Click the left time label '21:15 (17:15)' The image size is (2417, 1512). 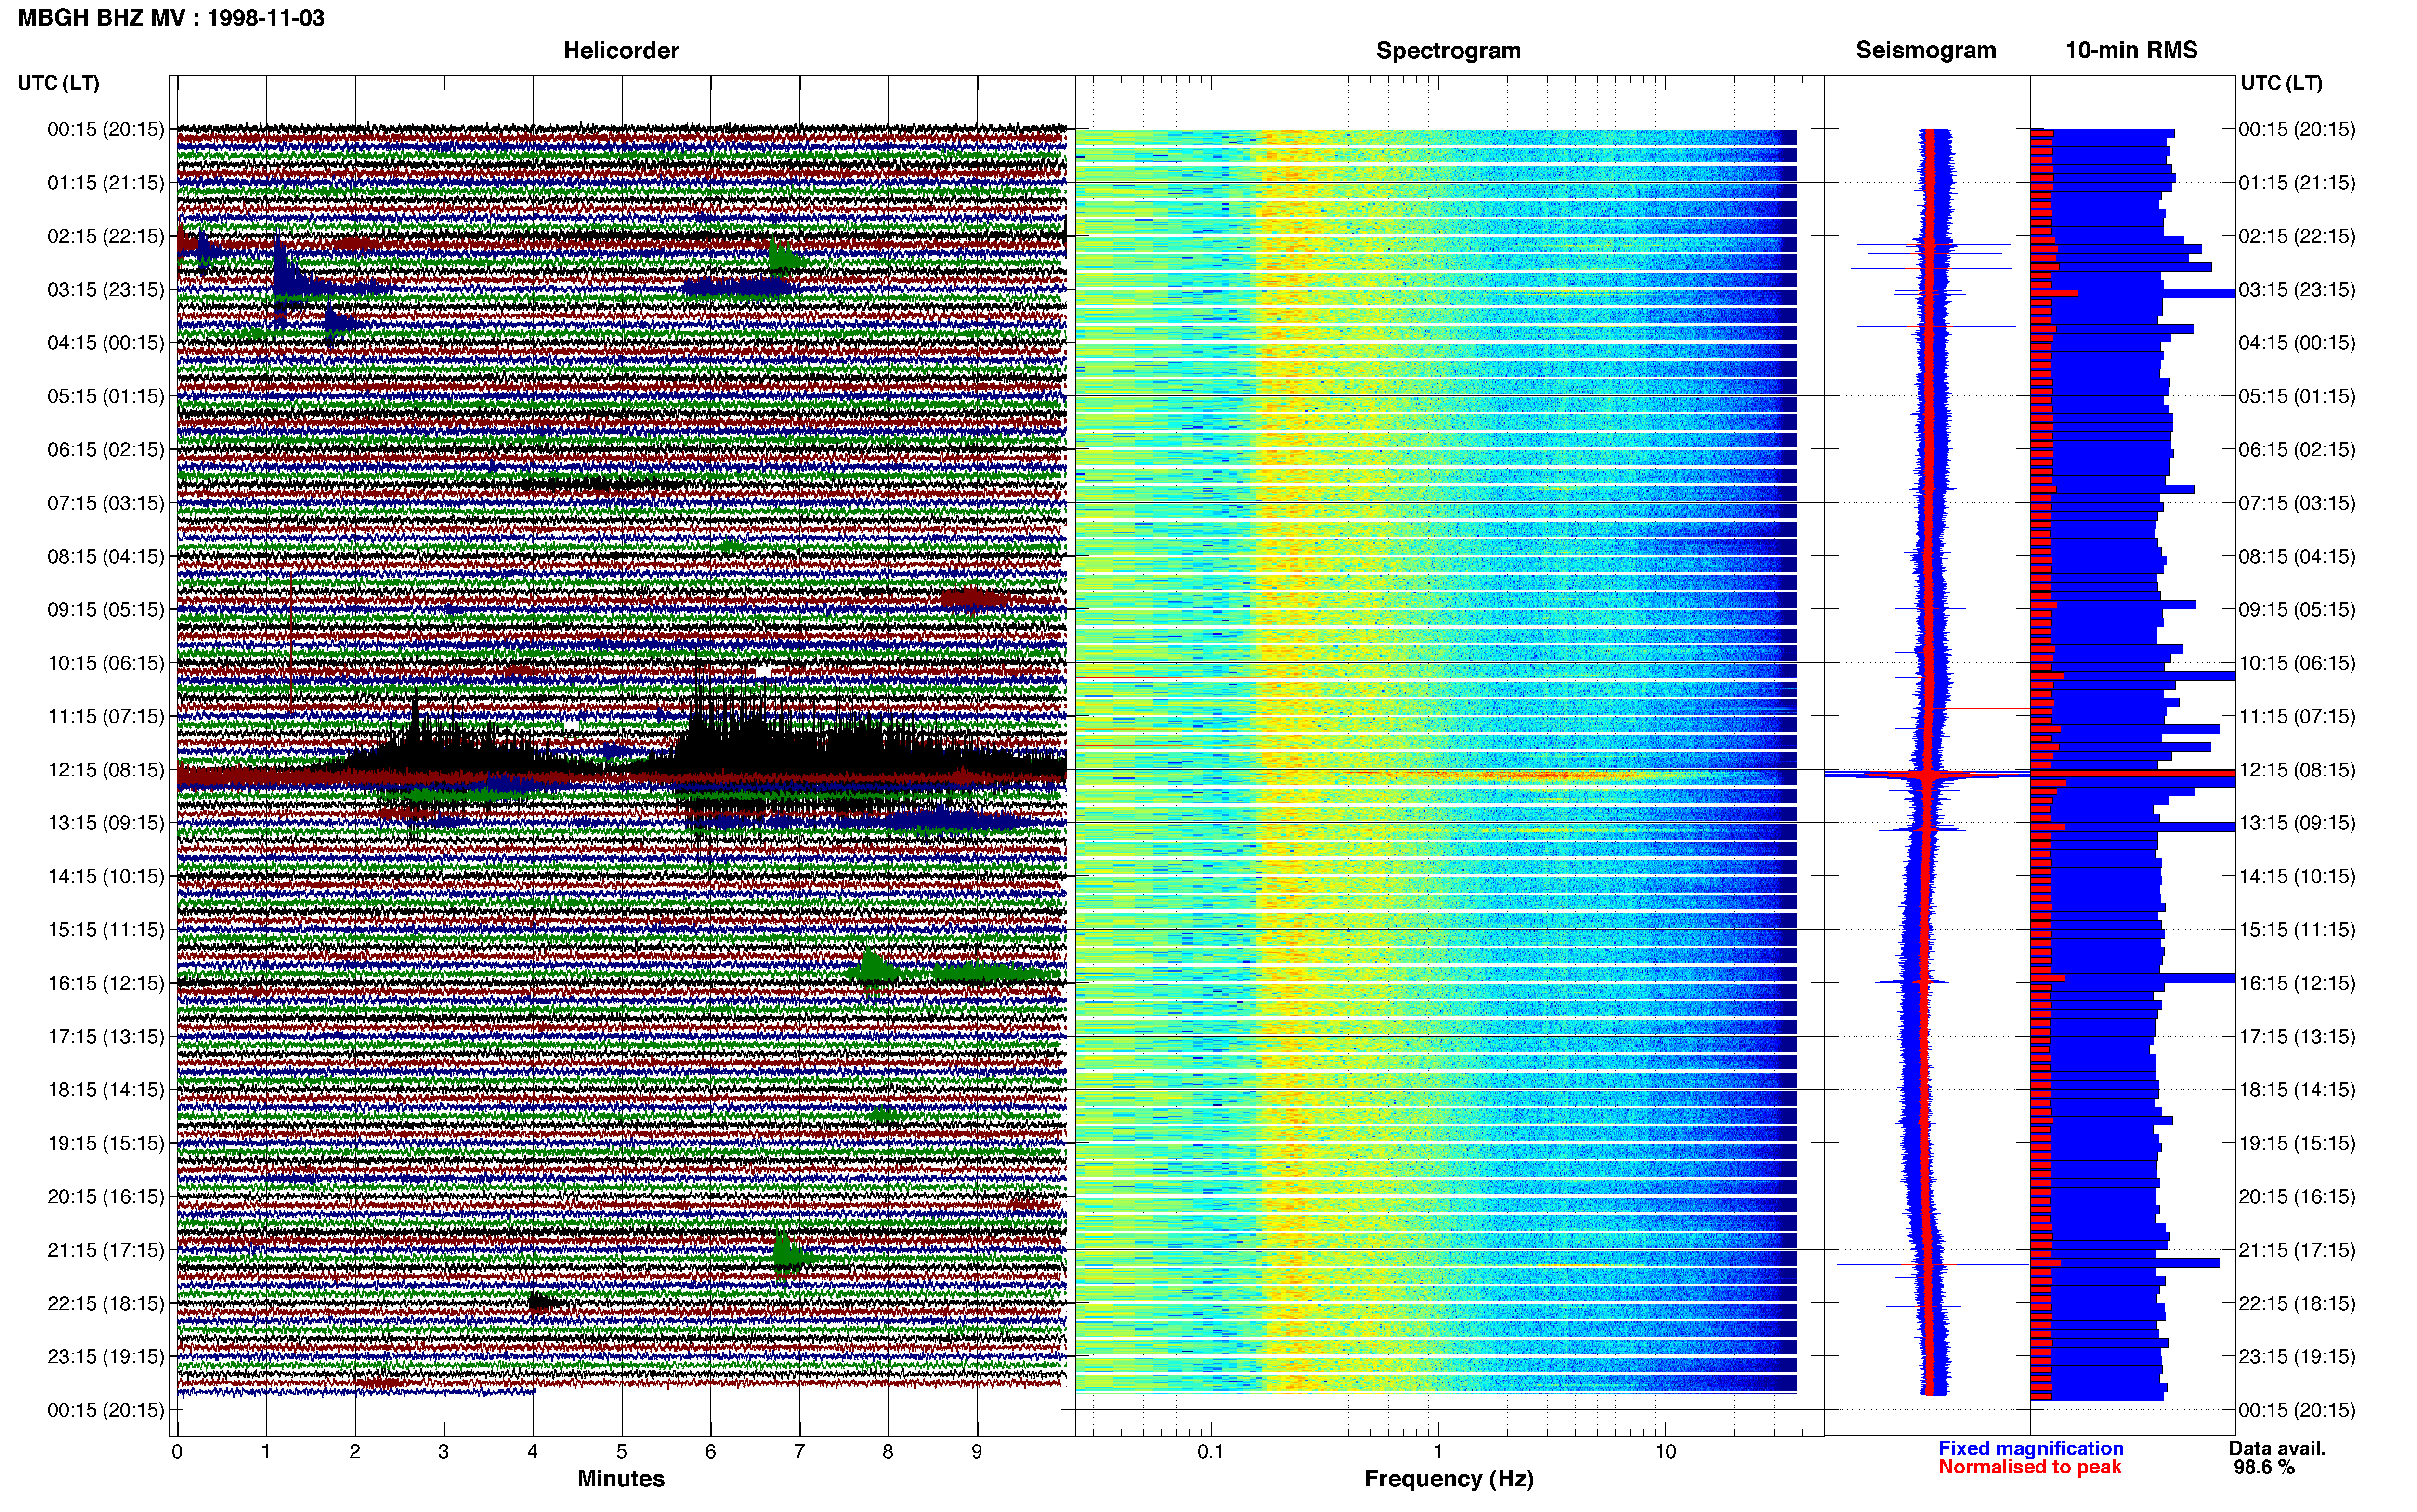(x=105, y=1250)
